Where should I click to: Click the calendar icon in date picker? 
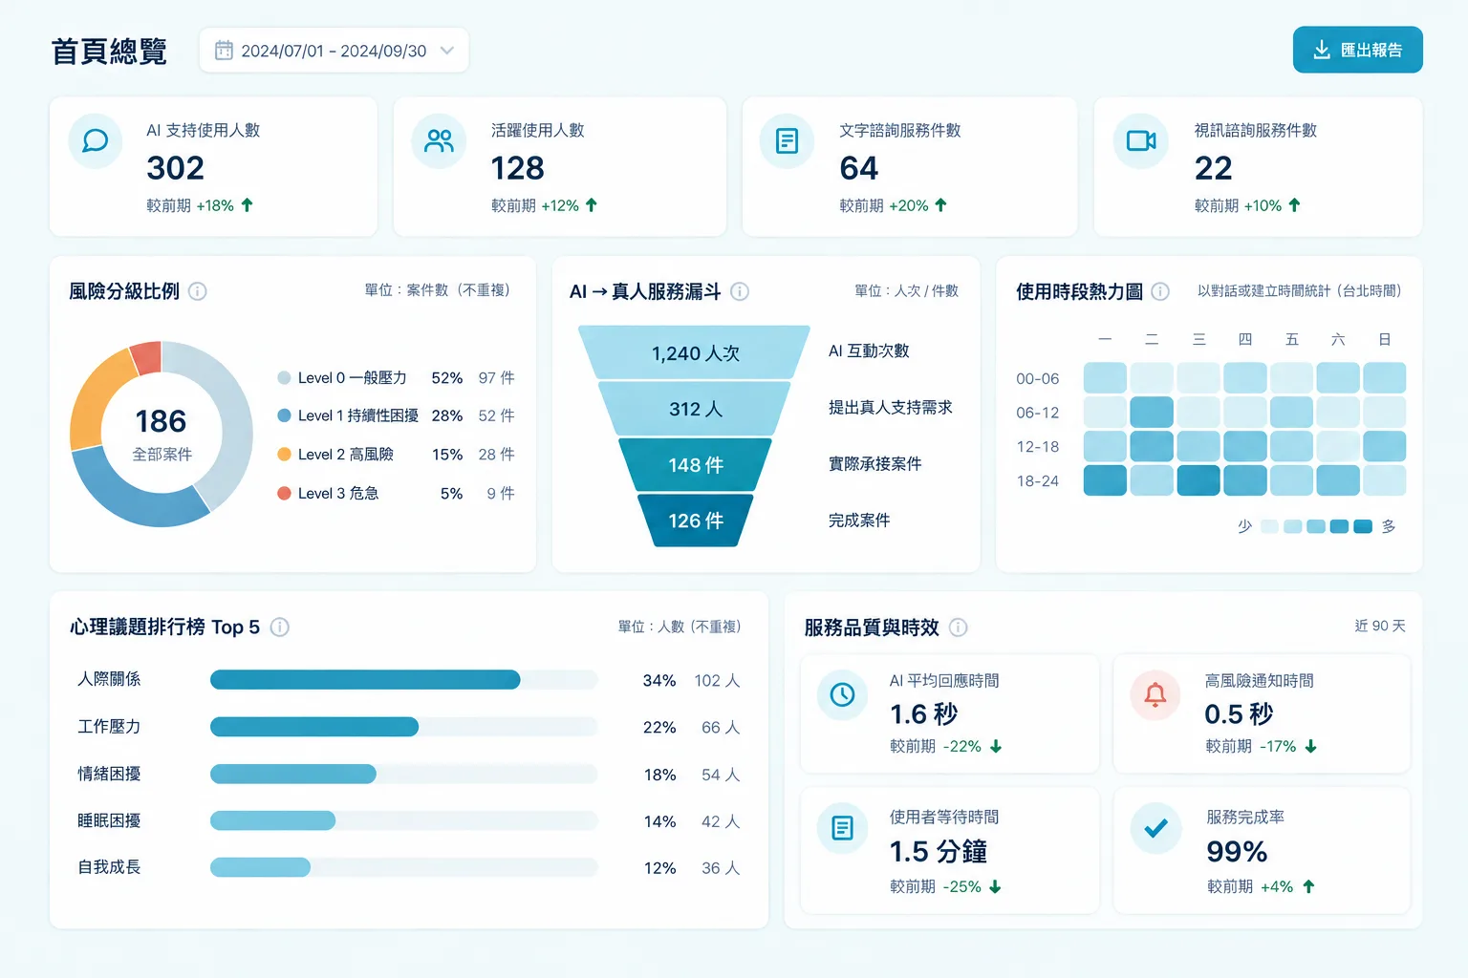224,51
